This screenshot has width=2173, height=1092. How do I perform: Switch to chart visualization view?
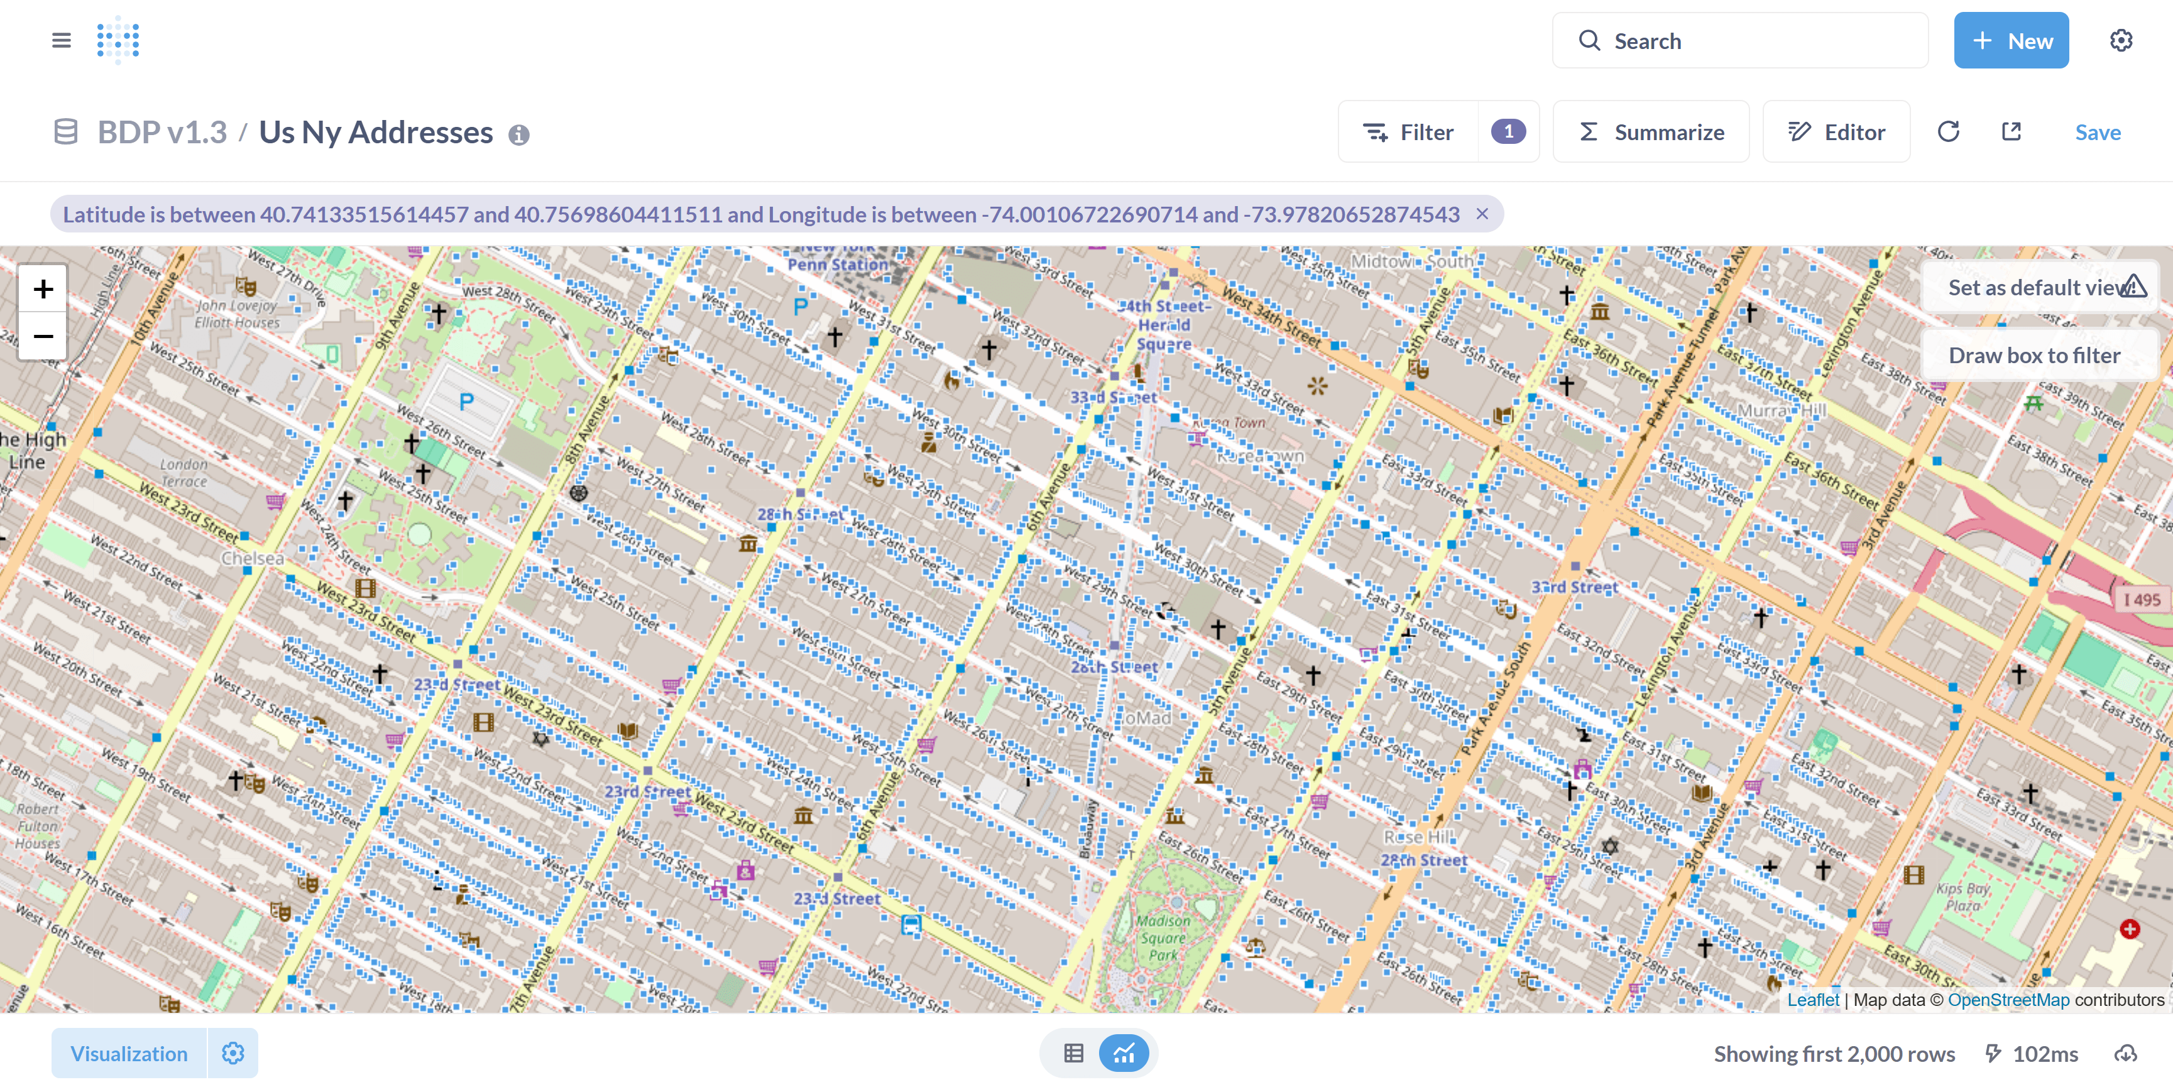pos(1124,1053)
